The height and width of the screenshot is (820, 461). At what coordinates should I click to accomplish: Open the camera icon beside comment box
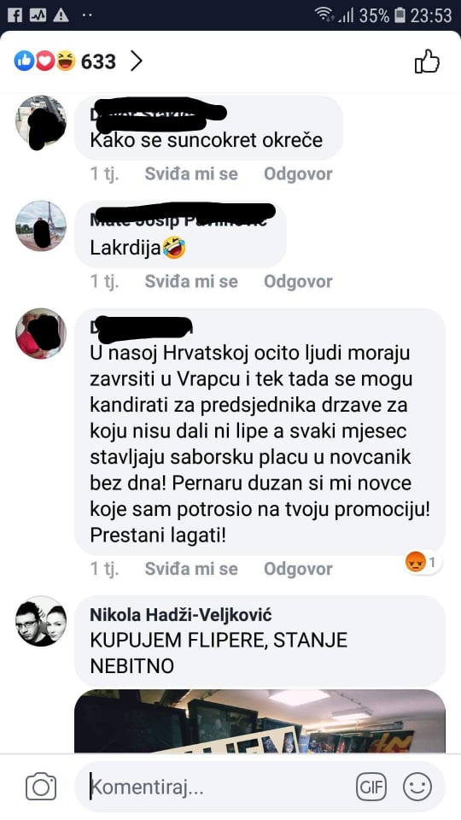(41, 786)
